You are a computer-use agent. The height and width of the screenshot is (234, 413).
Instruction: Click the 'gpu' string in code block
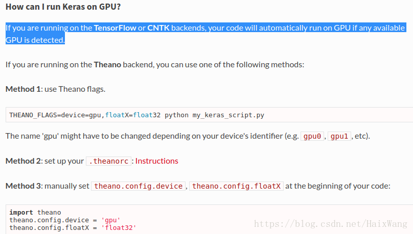click(110, 220)
